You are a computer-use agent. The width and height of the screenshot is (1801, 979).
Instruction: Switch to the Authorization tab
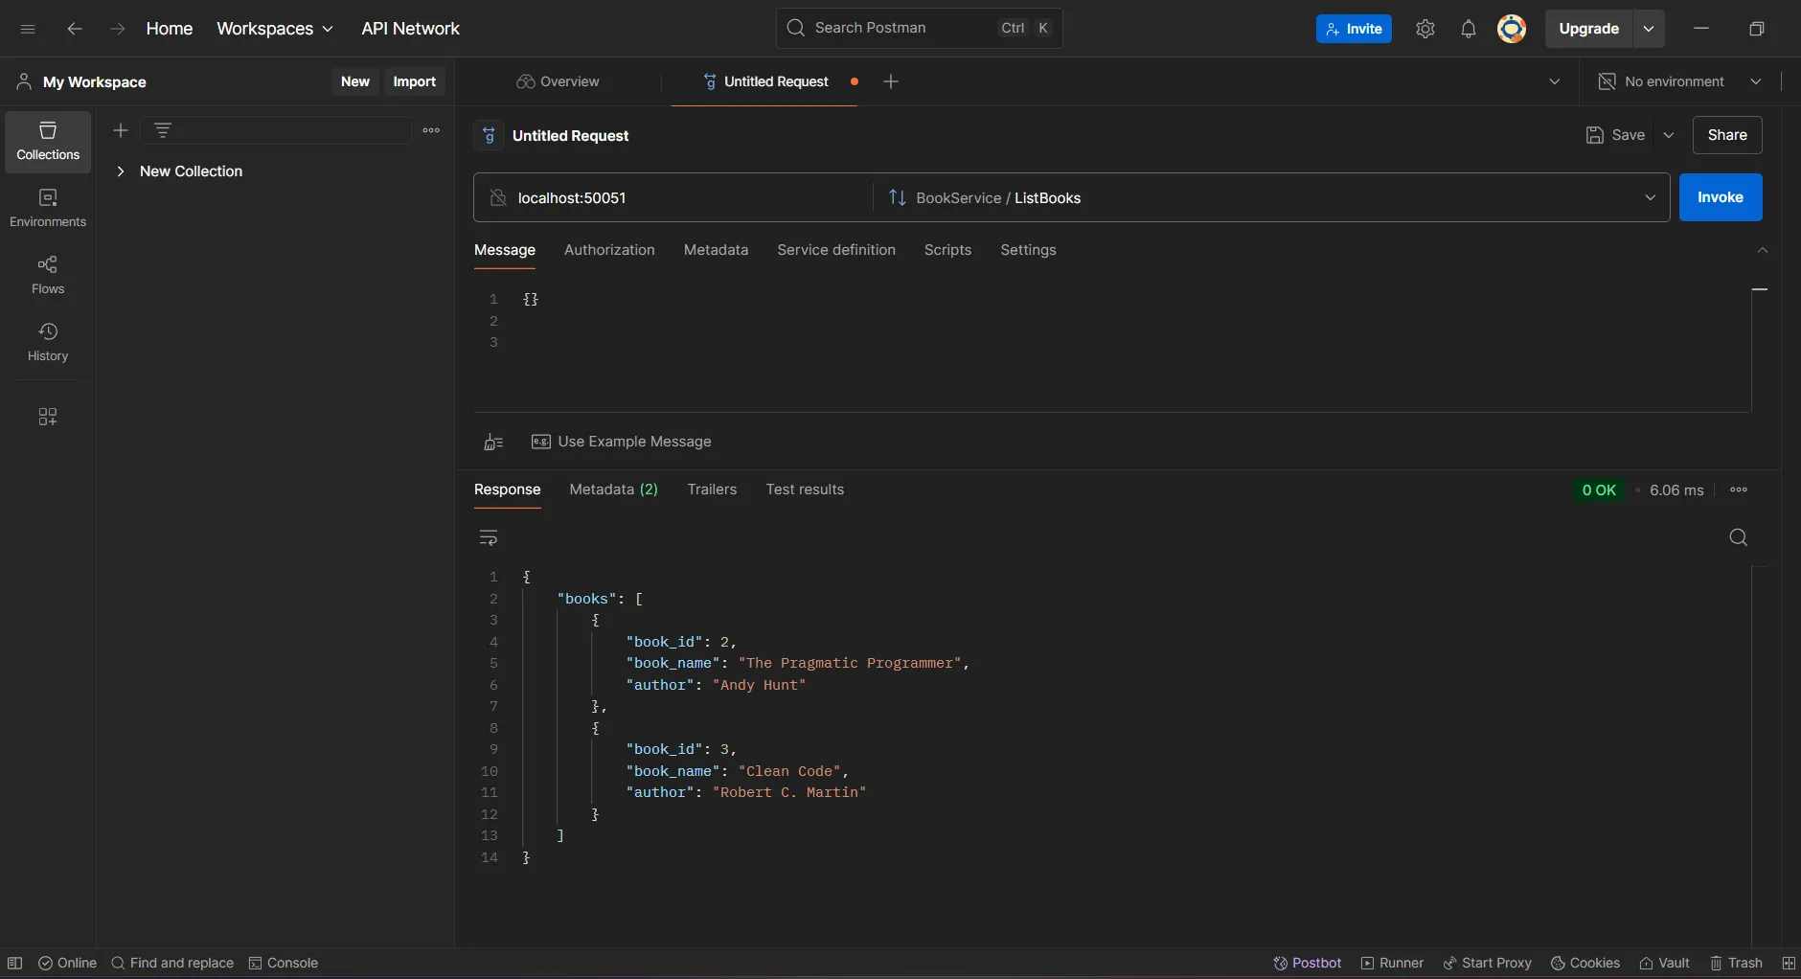[x=609, y=251]
